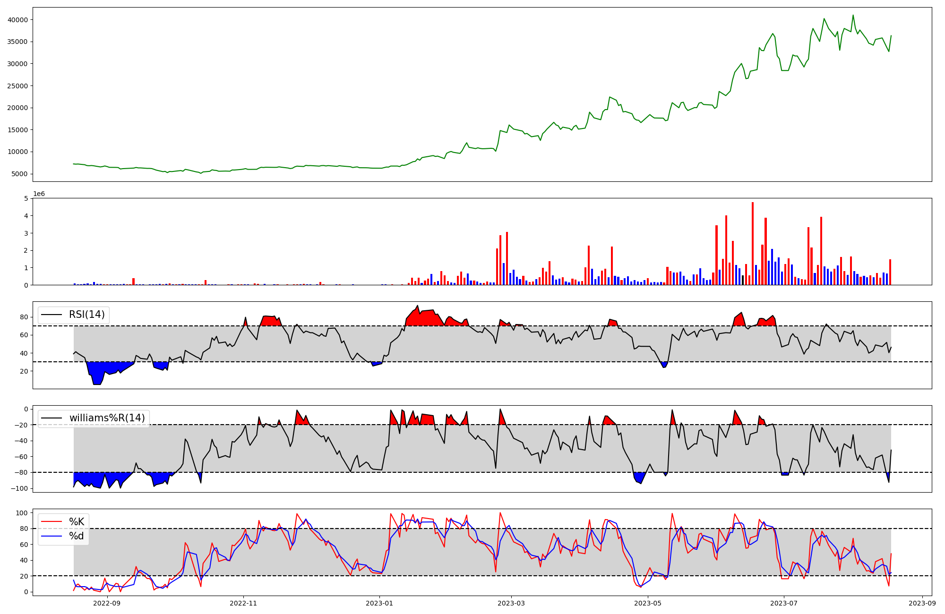This screenshot has width=945, height=614.
Task: Click the 2023-03 date tick label
Action: point(511,603)
